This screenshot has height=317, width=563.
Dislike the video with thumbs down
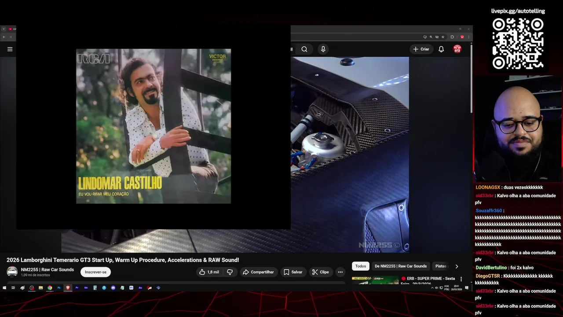tap(230, 272)
